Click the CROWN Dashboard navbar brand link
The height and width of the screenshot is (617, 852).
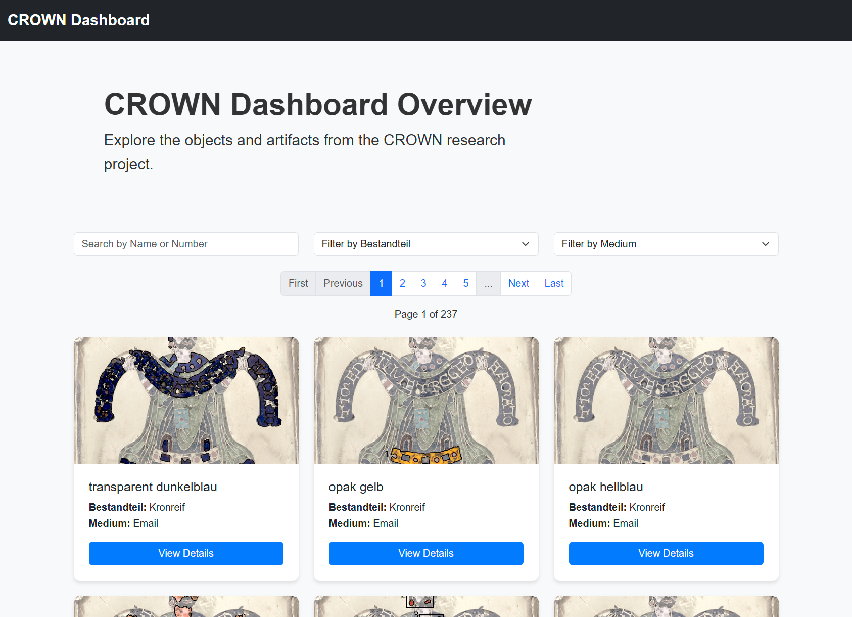pyautogui.click(x=78, y=20)
